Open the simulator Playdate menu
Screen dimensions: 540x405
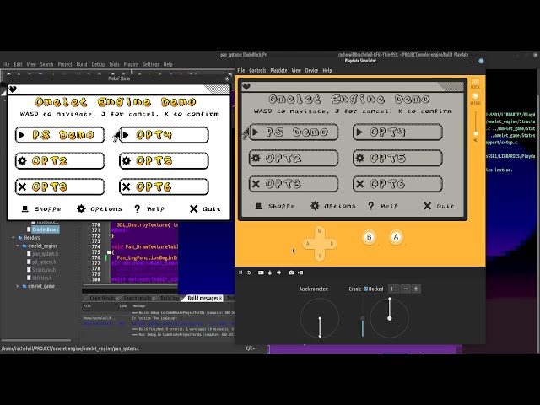point(278,70)
